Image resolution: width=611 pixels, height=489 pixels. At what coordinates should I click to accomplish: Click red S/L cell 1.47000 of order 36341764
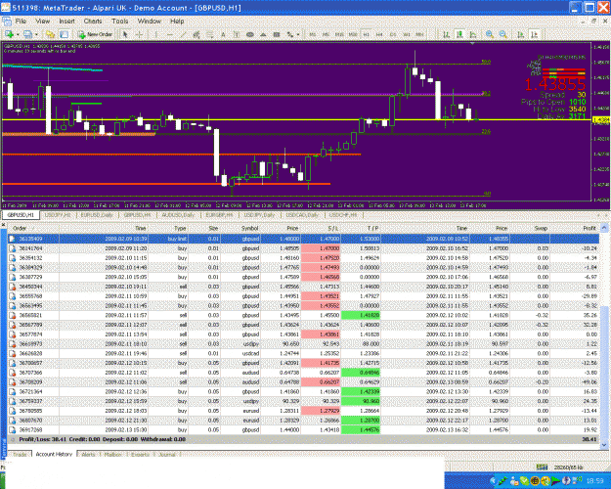(321, 248)
